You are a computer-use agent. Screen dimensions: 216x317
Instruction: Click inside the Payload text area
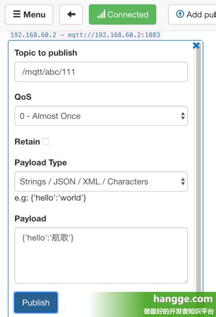(x=101, y=256)
